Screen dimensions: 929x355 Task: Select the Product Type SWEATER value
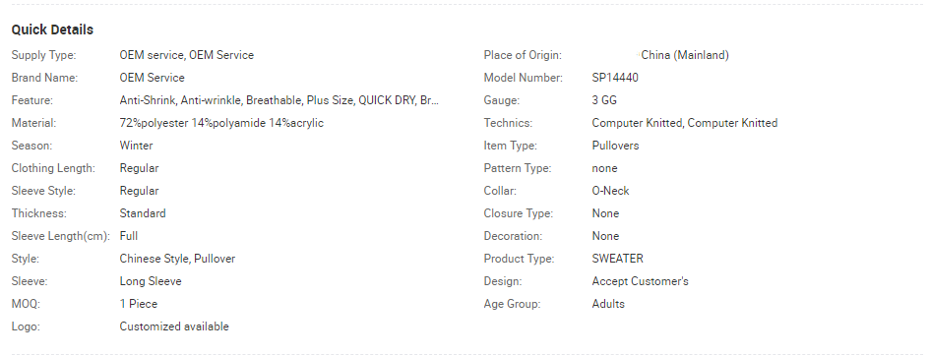(617, 259)
